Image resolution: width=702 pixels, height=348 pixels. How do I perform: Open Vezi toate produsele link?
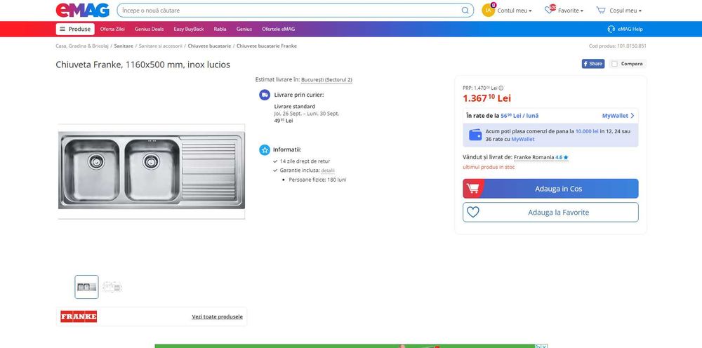tap(217, 316)
